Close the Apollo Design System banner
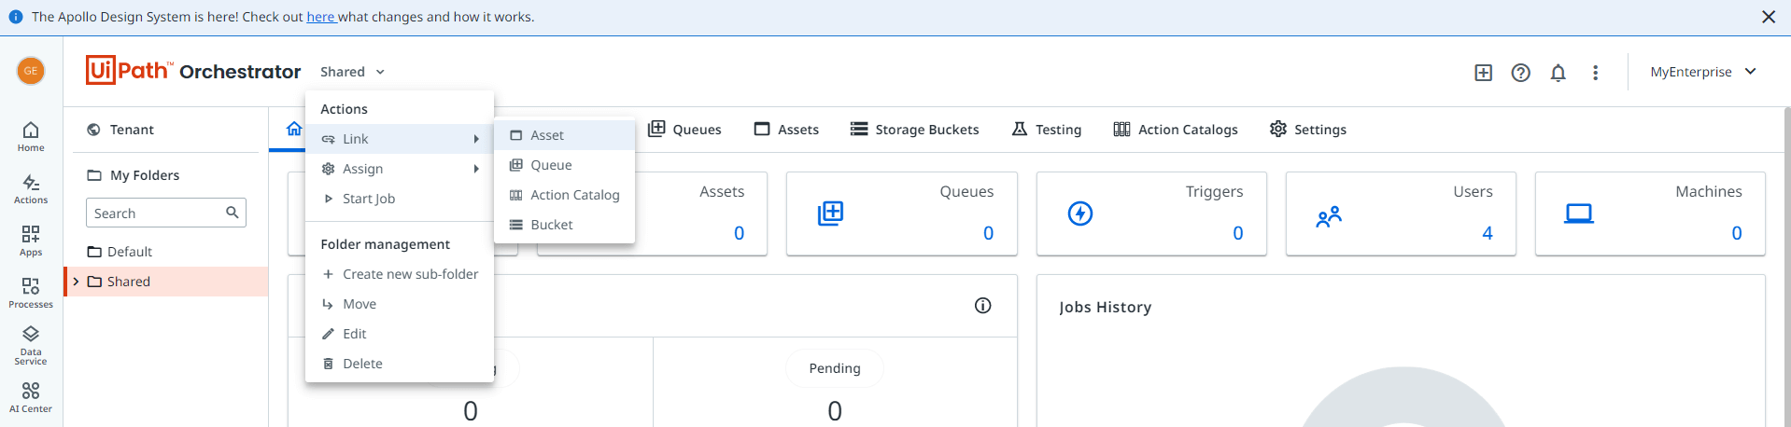1791x427 pixels. point(1768,17)
